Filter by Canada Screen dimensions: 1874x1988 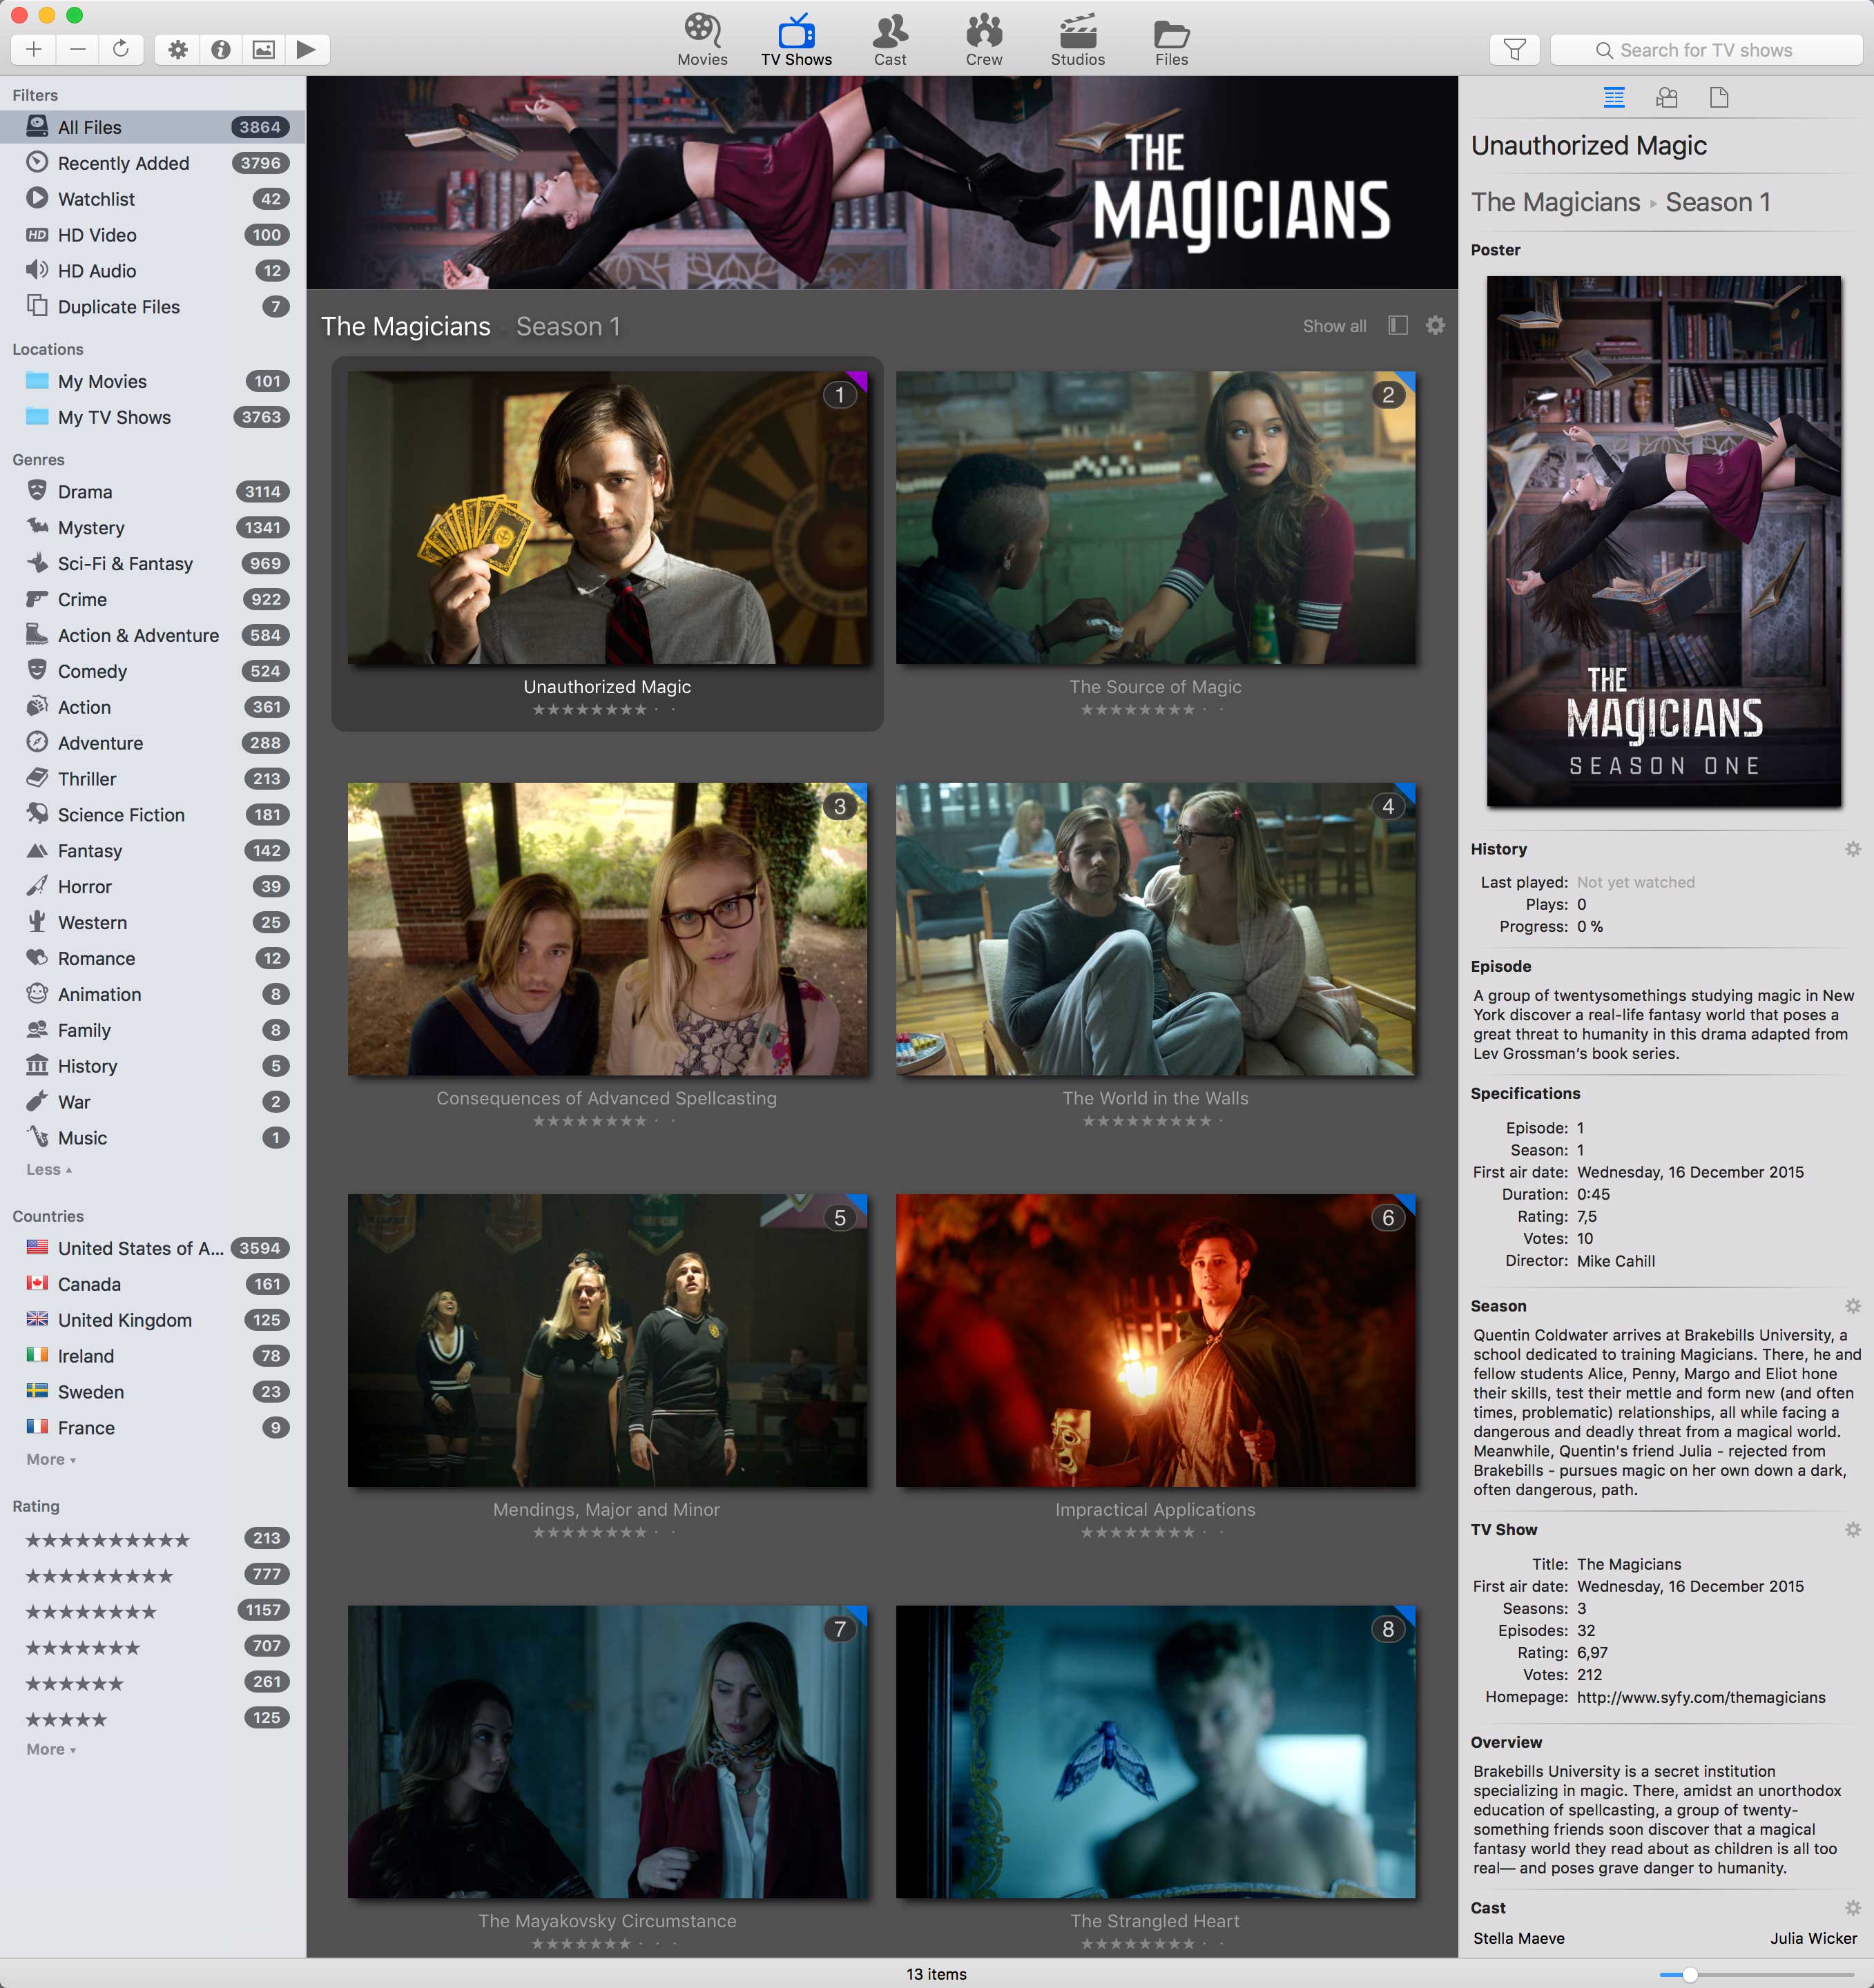(x=153, y=1284)
